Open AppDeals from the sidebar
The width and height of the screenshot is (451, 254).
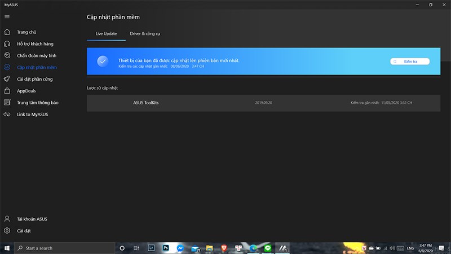tap(26, 91)
